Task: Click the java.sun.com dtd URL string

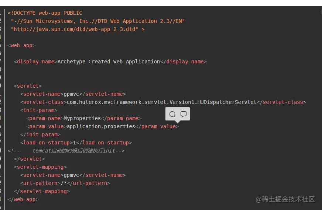Action: (x=75, y=29)
